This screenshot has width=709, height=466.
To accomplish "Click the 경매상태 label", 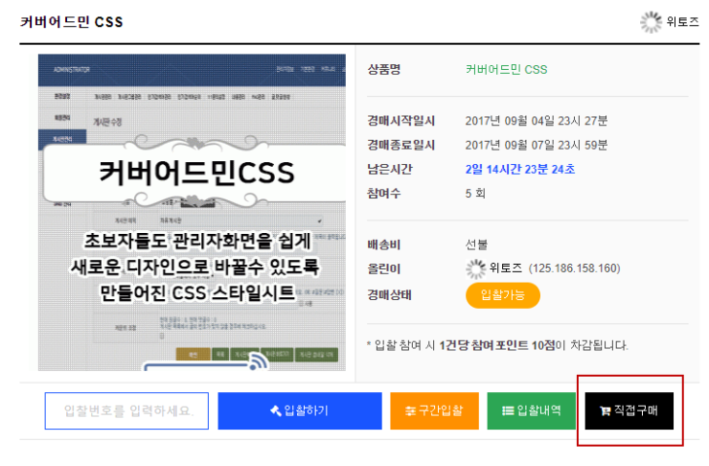I will click(x=389, y=295).
